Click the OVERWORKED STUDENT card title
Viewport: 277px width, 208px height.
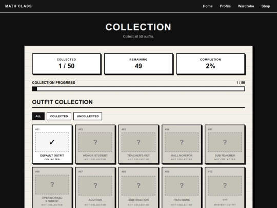tap(52, 199)
